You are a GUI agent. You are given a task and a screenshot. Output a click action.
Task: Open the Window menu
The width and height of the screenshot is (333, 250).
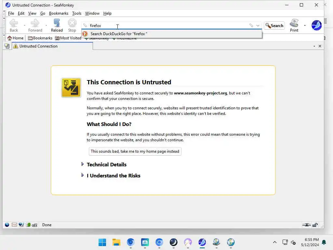(x=92, y=13)
